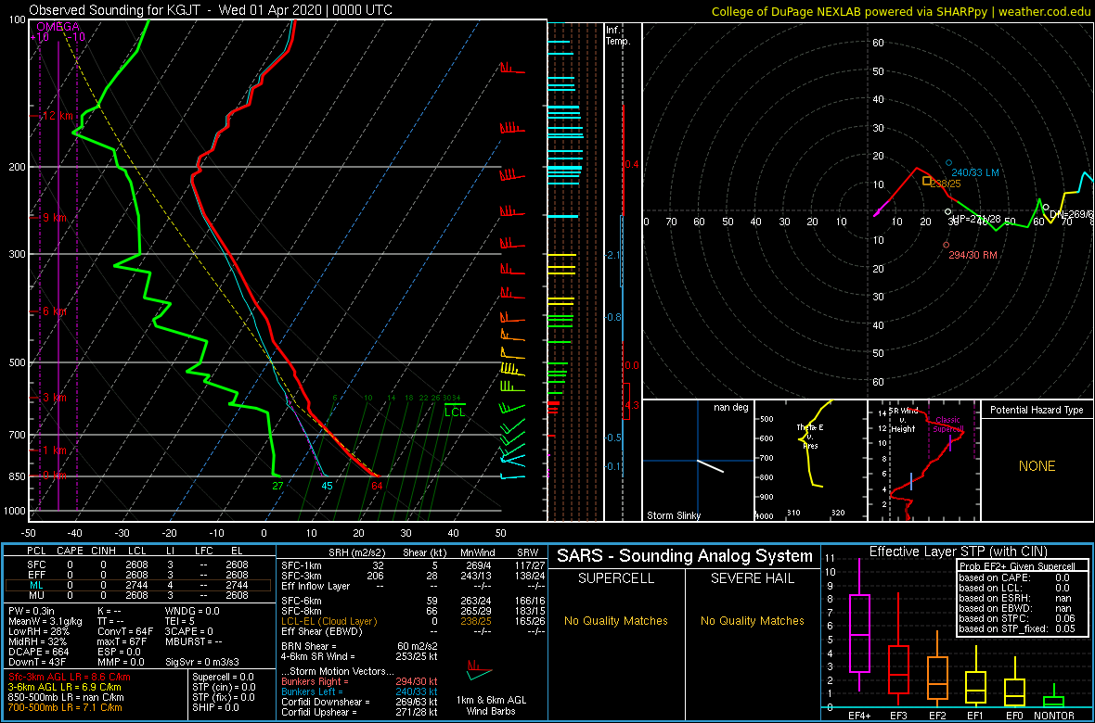The width and height of the screenshot is (1095, 723).
Task: Click the Sfc-3km AGL LR = 8.6 C/km line
Action: [70, 679]
